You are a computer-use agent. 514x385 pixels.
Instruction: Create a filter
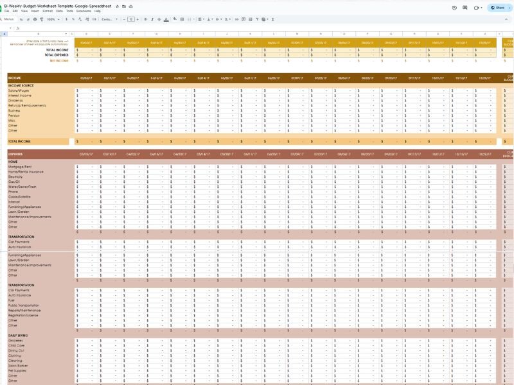tap(258, 19)
